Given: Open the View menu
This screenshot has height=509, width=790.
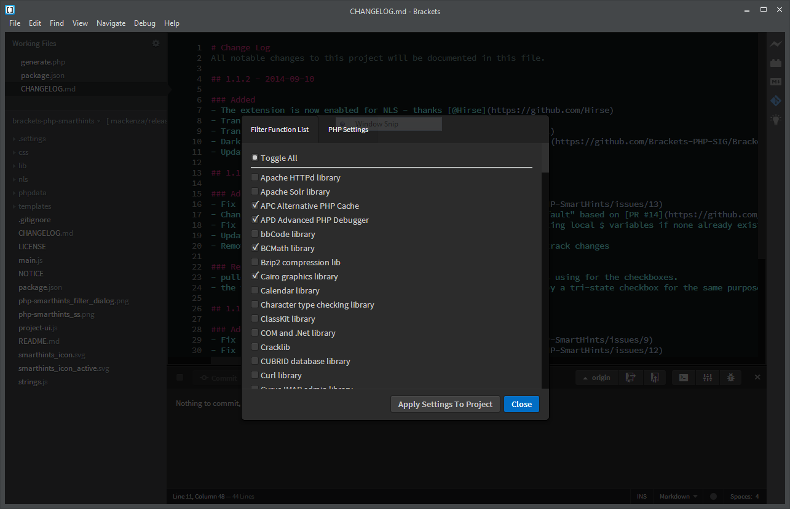Looking at the screenshot, I should click(80, 23).
